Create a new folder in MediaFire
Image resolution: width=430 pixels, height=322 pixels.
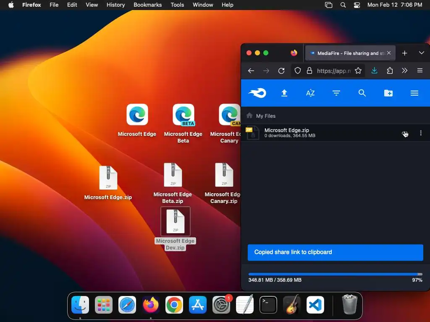[x=388, y=93]
